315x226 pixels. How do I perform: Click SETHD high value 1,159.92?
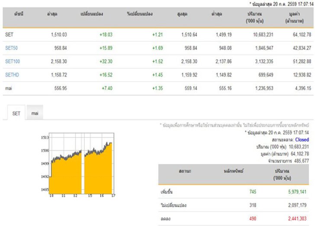pyautogui.click(x=189, y=75)
